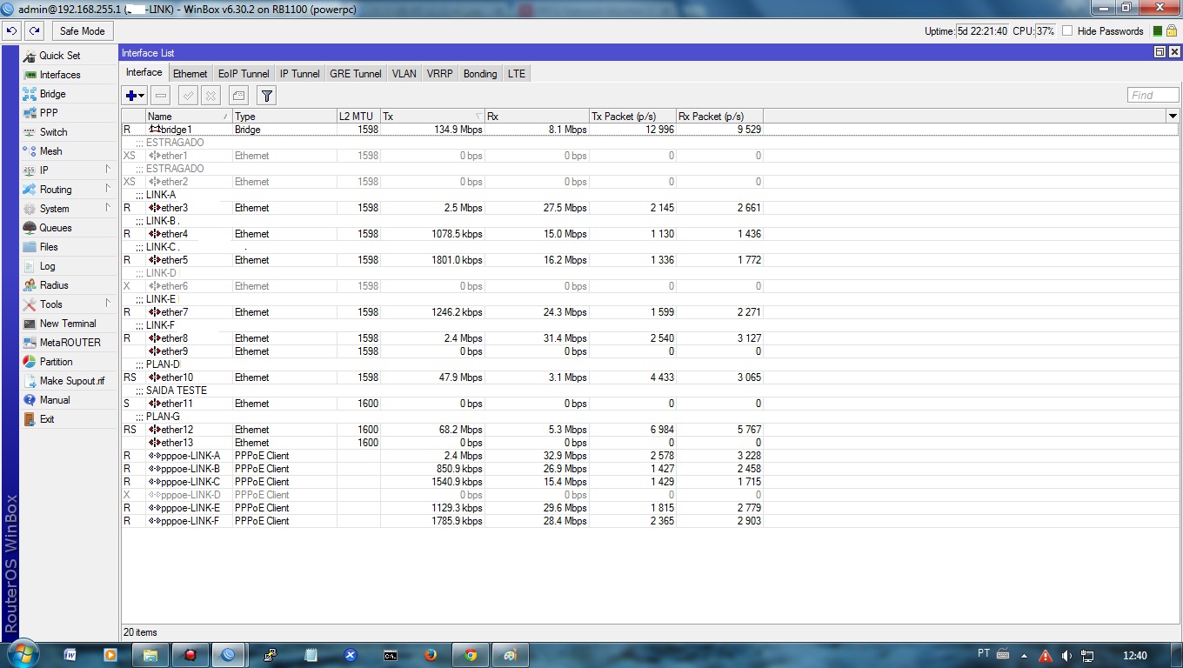Screen dimensions: 1183x668
Task: Show hidden system tray icons
Action: (1025, 656)
